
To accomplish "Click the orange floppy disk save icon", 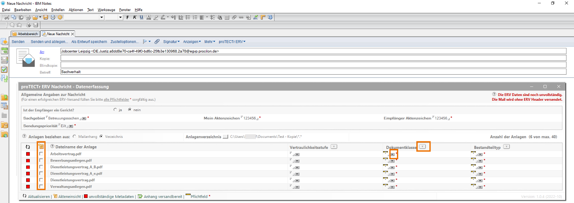I will pyautogui.click(x=46, y=17).
